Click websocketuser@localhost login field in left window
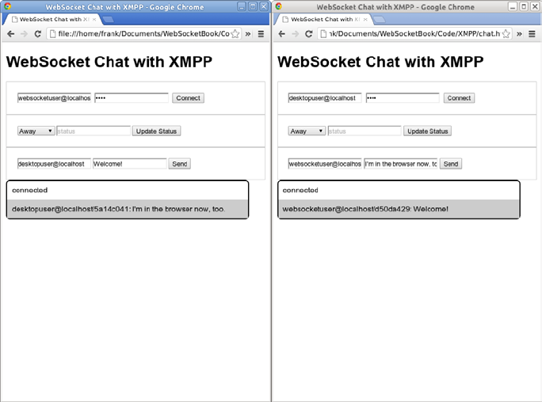Viewport: 542px width, 402px height. point(54,98)
